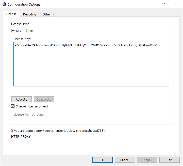Switch to the License tab
The image size is (183, 166).
click(x=11, y=14)
